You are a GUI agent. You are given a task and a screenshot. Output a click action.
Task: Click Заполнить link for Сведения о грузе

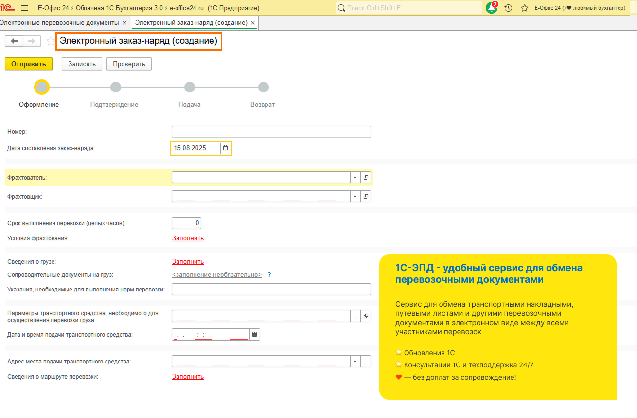[x=188, y=262]
